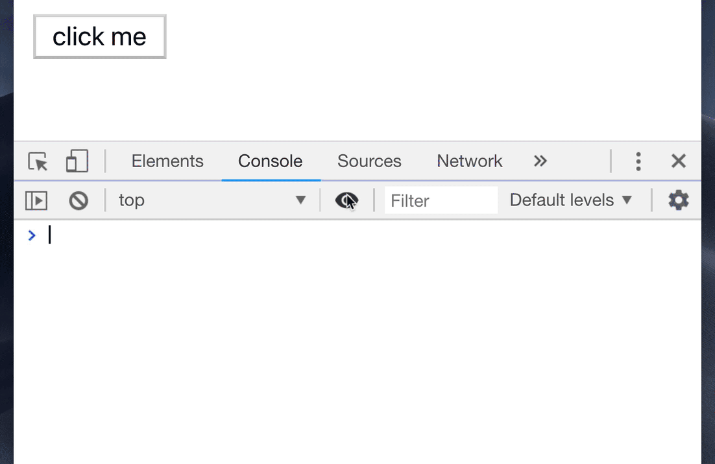Open the top JavaScript context dropdown
Screen dimensions: 715x464
(x=212, y=201)
